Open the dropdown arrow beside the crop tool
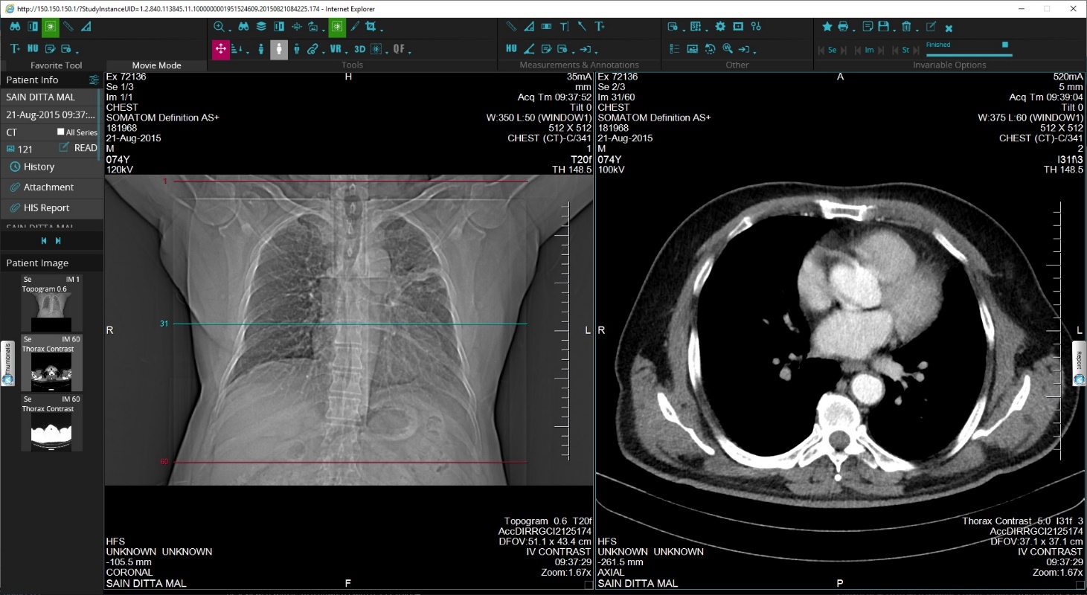 [x=382, y=30]
